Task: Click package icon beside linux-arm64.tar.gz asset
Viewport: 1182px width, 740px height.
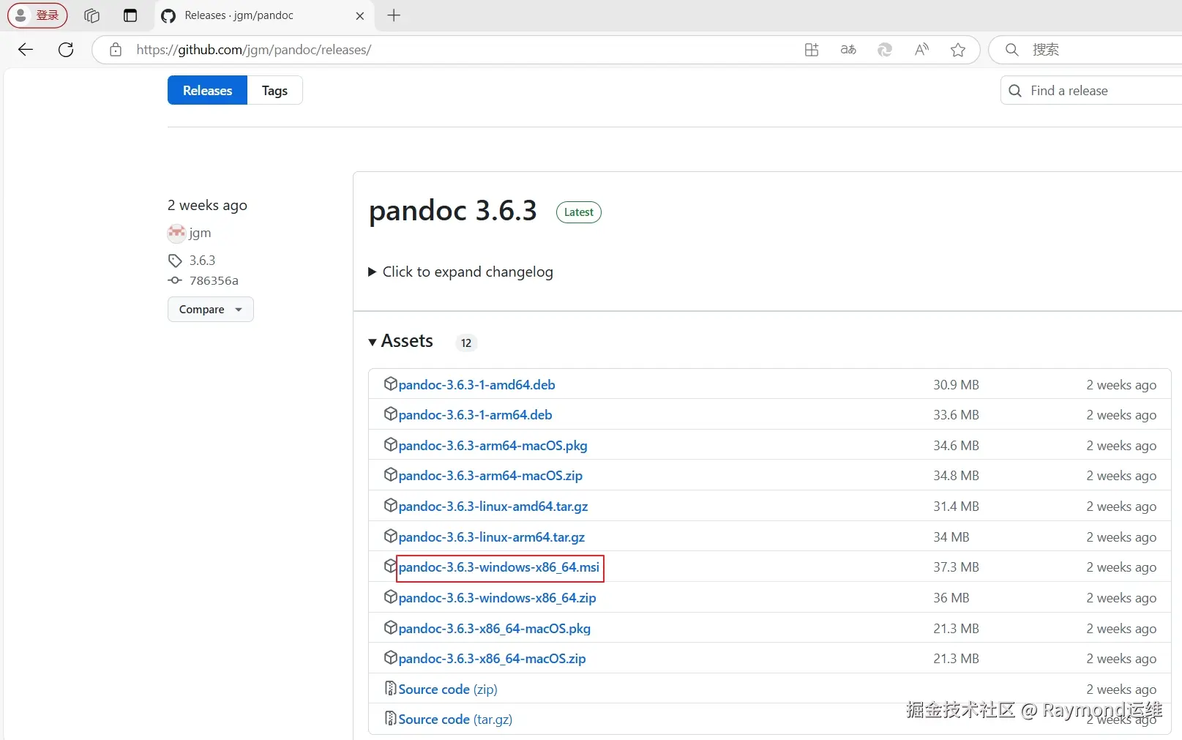Action: (x=391, y=536)
